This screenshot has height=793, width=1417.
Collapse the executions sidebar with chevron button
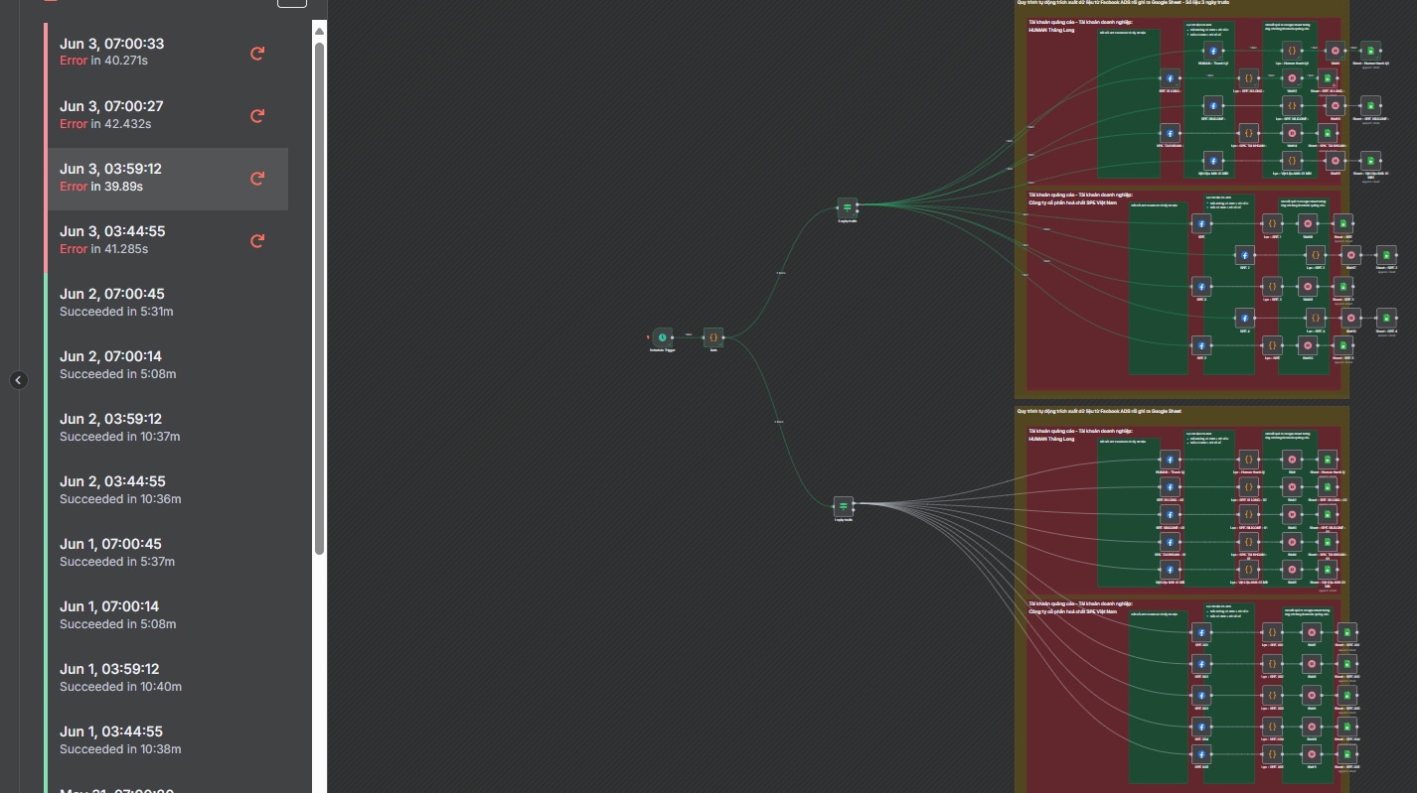click(x=19, y=380)
